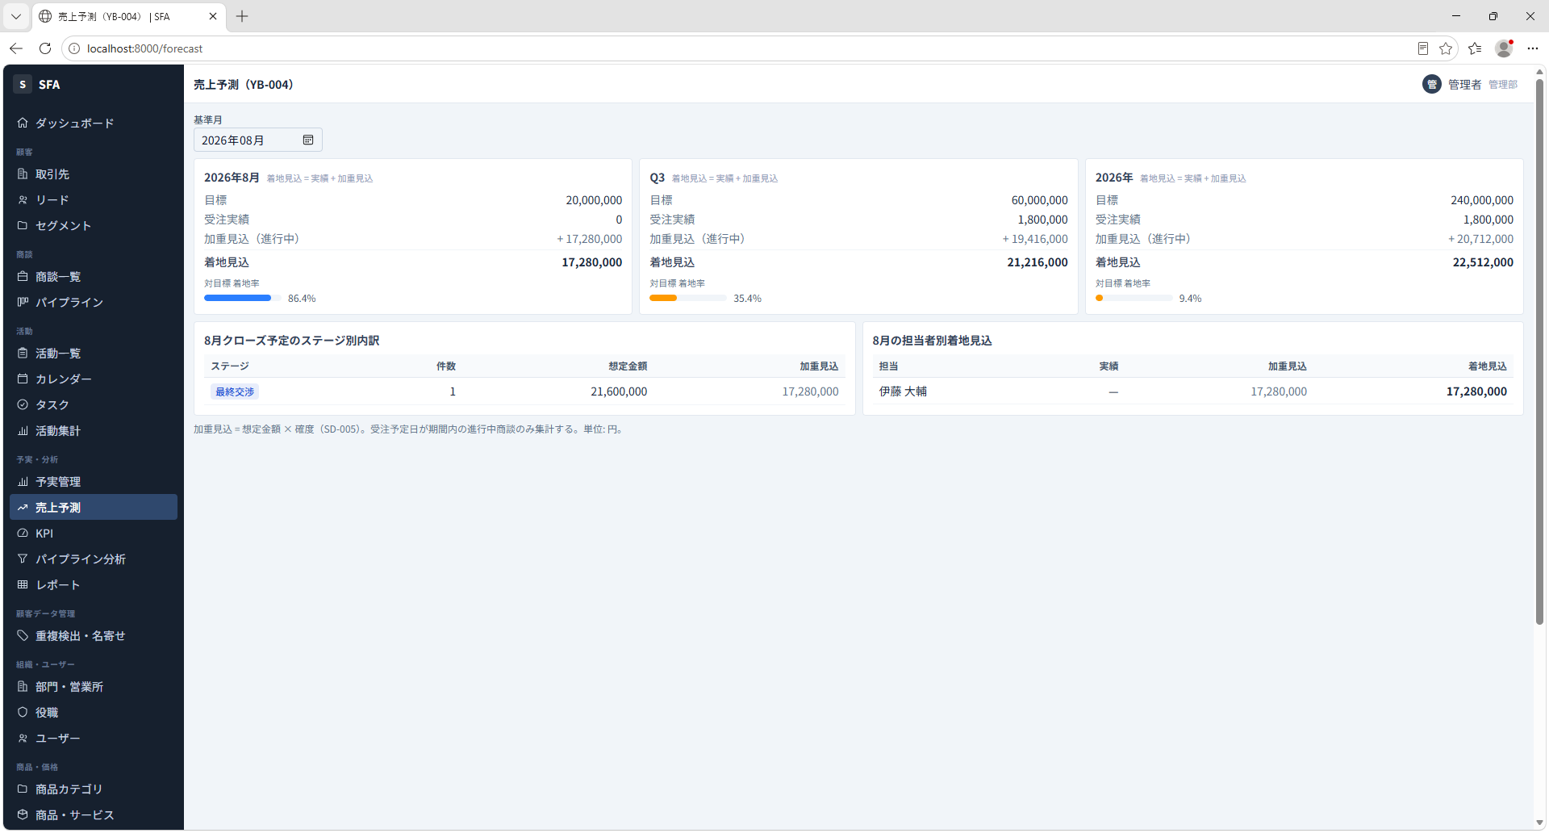Open the tab list chevron
Viewport: 1549px width, 833px height.
pyautogui.click(x=15, y=16)
